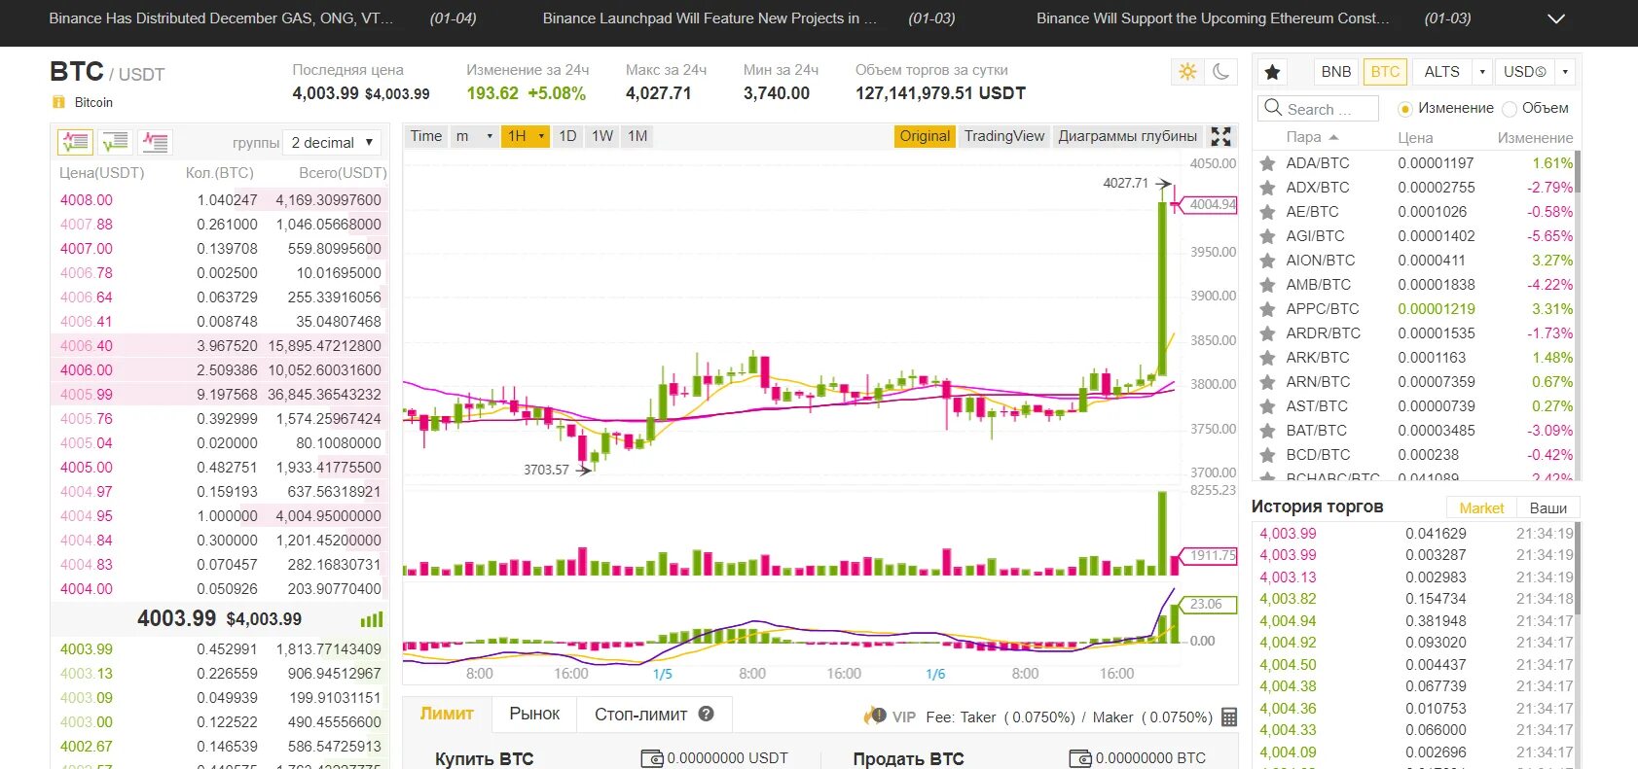Open Ethereum Constantinople support announcement
This screenshot has height=769, width=1638.
pyautogui.click(x=1213, y=18)
